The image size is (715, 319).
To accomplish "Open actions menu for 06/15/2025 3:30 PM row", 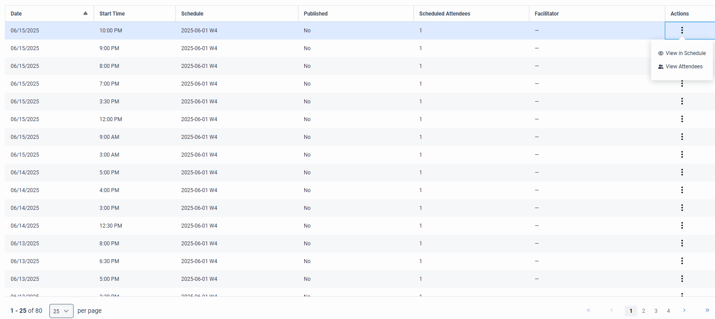I will click(x=682, y=102).
